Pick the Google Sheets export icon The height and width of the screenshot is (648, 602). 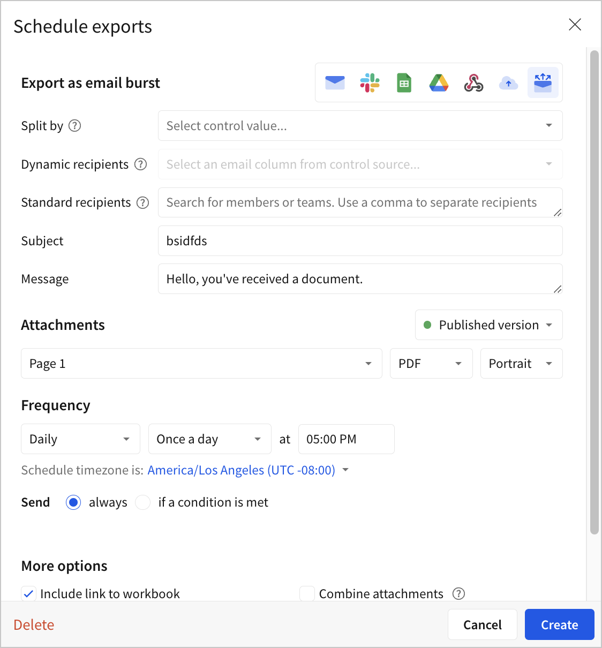404,83
